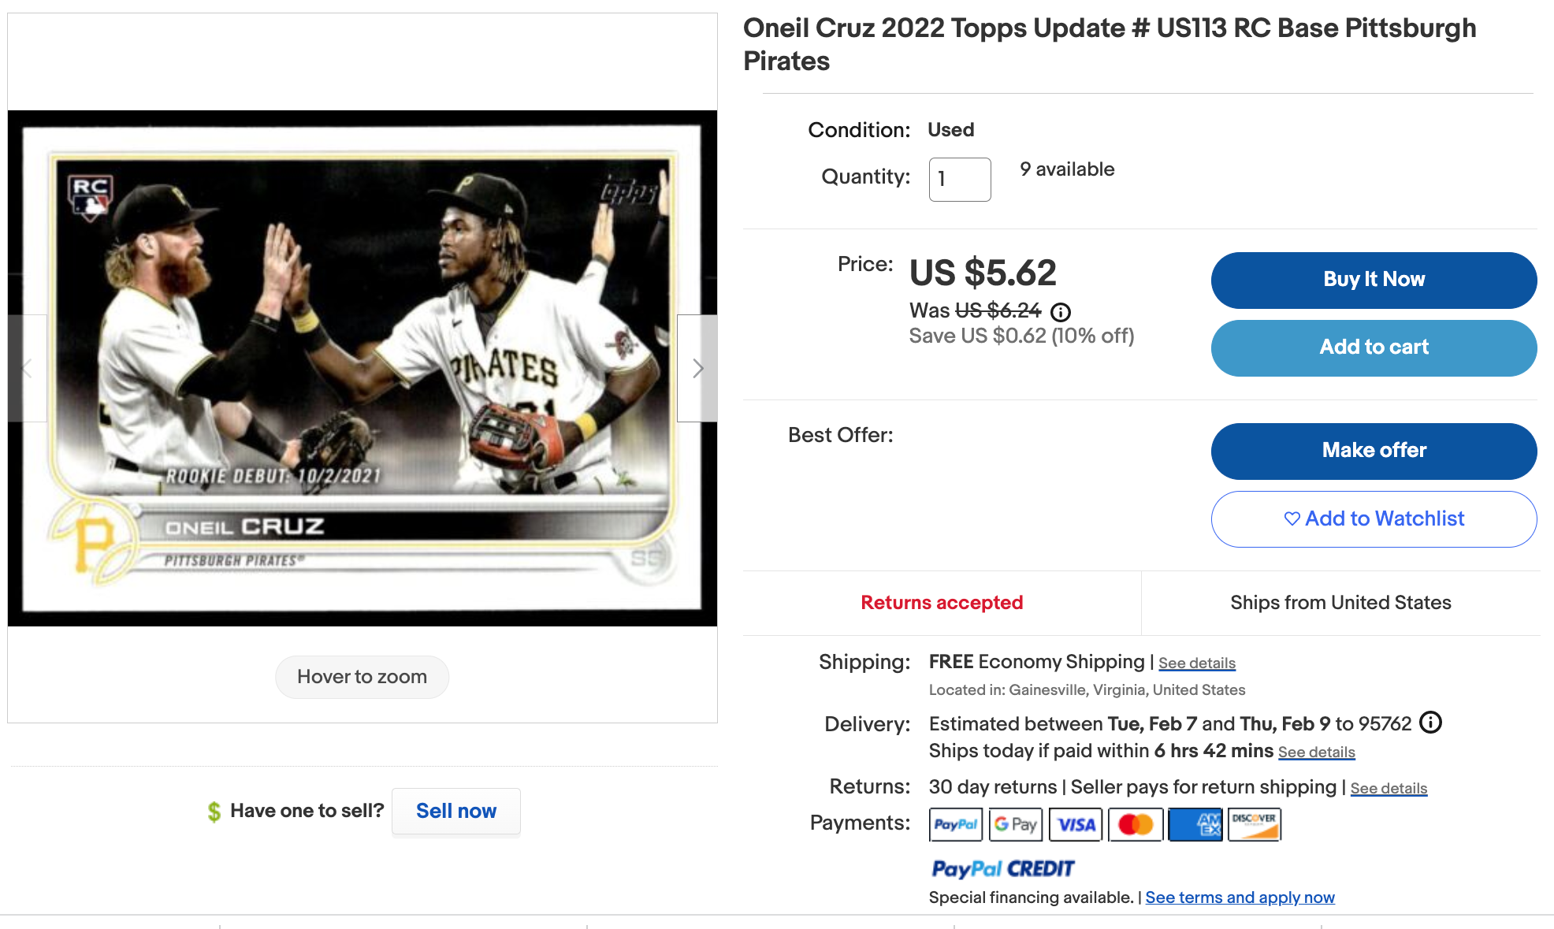Add item to Watchlist
The image size is (1554, 929).
tap(1374, 518)
